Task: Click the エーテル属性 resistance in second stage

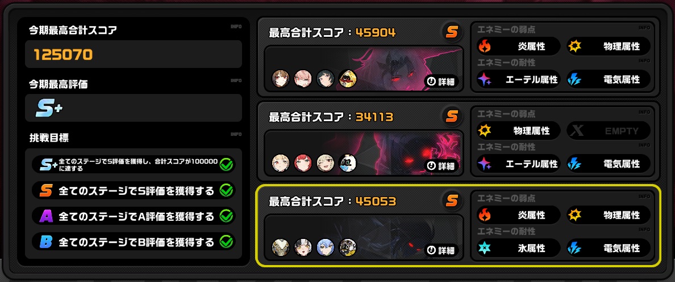Action: tap(519, 164)
